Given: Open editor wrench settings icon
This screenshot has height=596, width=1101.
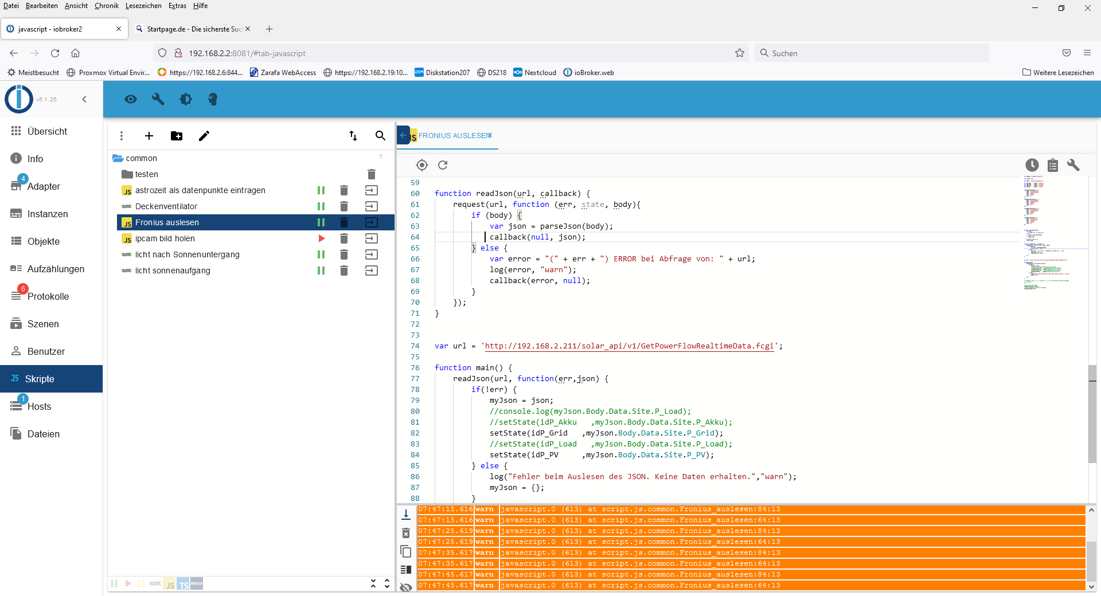Looking at the screenshot, I should [x=1073, y=165].
